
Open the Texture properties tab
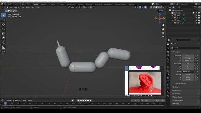pos(168,96)
